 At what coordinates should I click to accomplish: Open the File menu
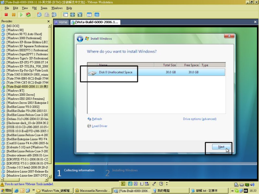click(x=7, y=8)
